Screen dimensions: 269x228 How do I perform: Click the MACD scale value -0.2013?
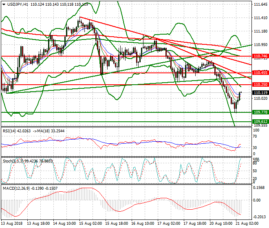point(260,217)
